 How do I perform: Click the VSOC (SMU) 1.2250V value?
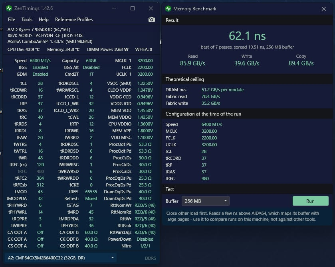(145, 83)
